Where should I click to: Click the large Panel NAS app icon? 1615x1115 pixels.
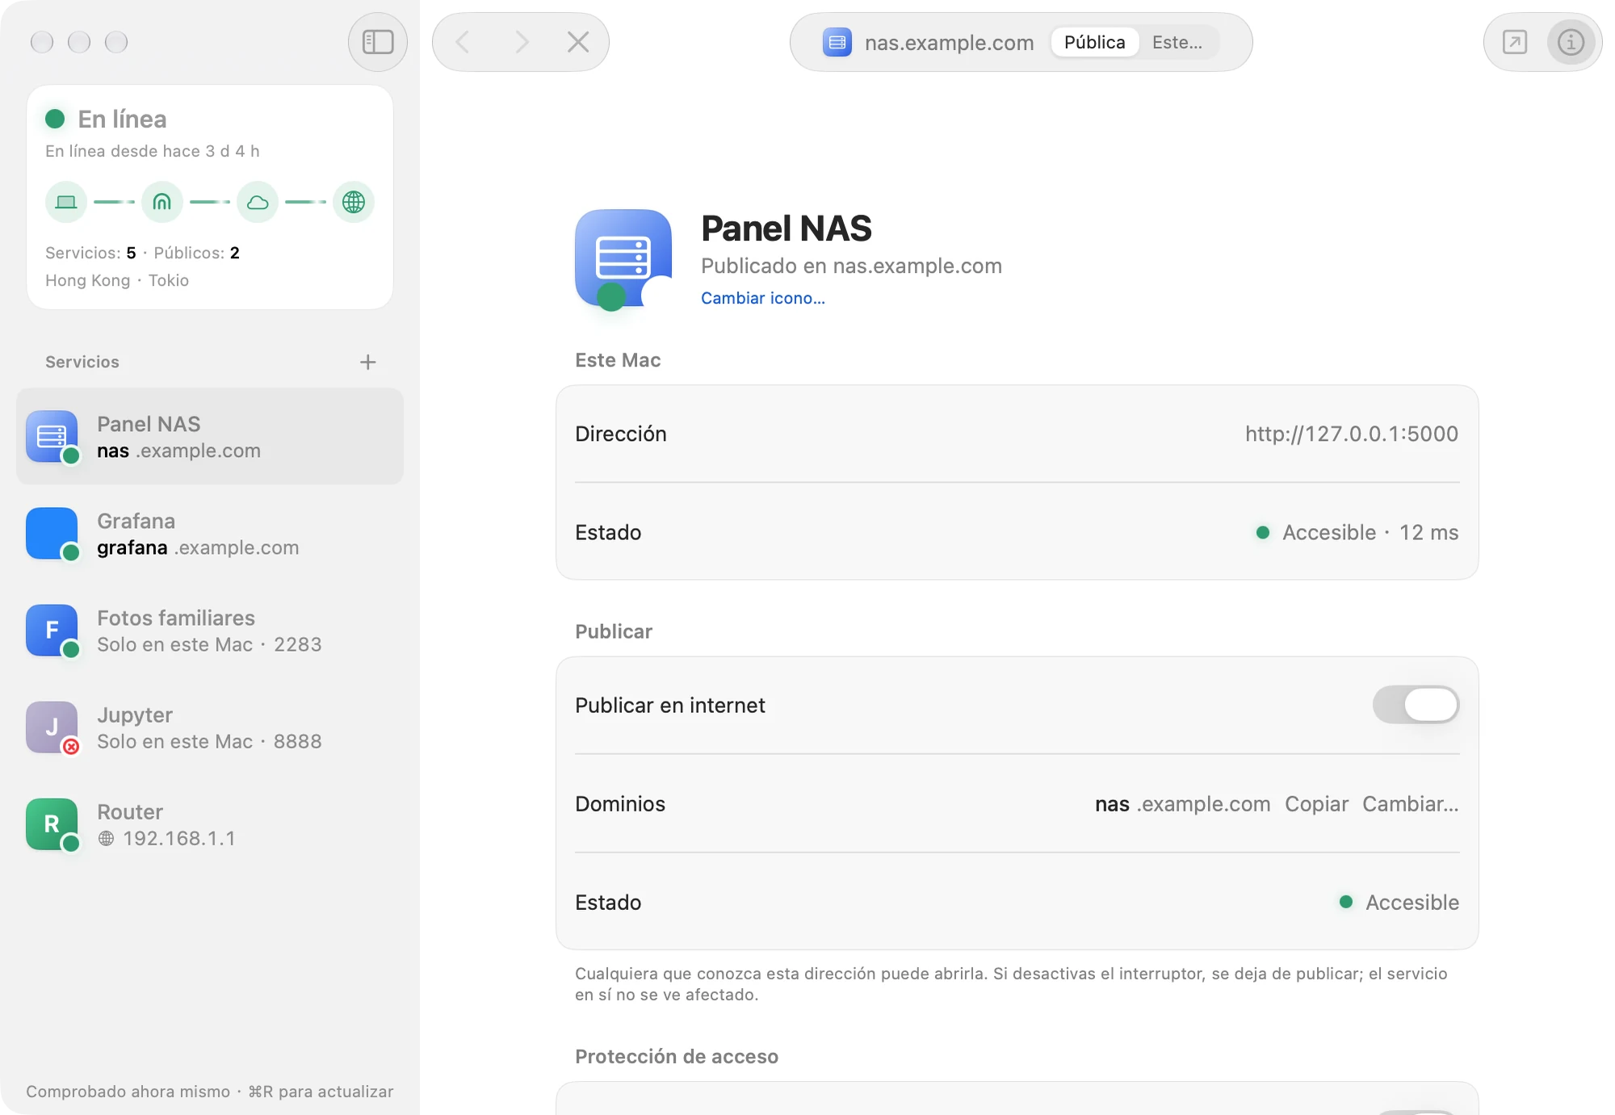(x=623, y=258)
